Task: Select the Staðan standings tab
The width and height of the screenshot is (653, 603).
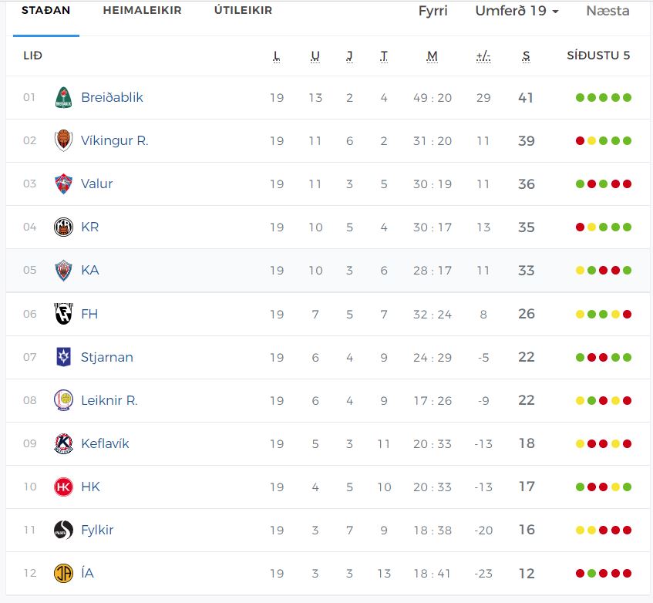Action: point(45,11)
